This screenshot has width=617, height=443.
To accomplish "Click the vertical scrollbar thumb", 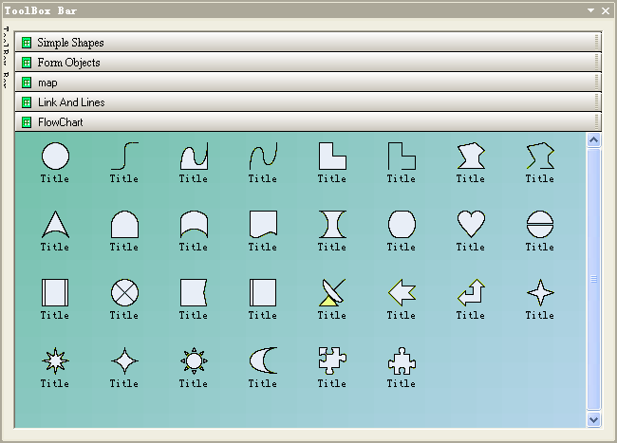I will point(594,279).
